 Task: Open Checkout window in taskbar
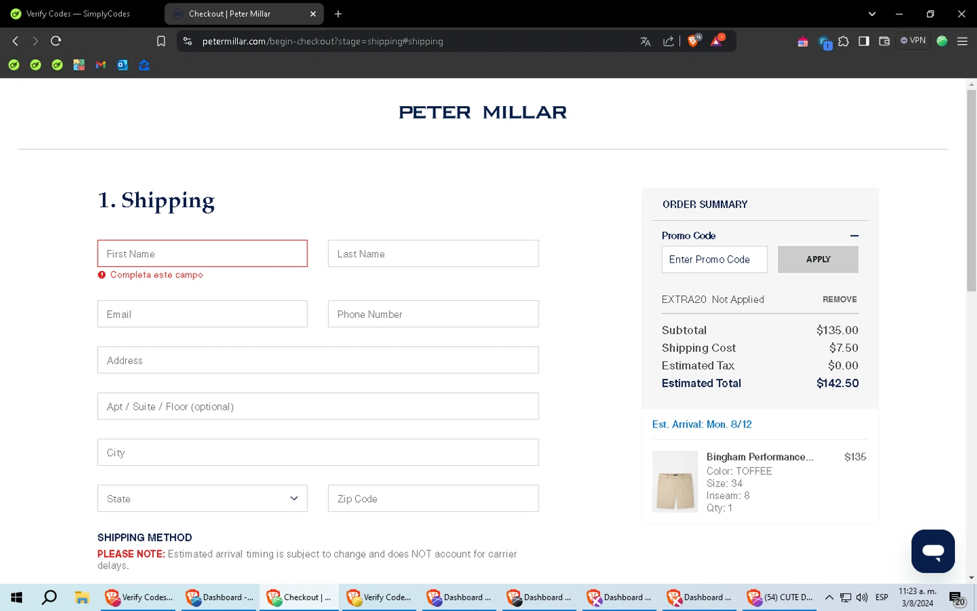point(299,597)
